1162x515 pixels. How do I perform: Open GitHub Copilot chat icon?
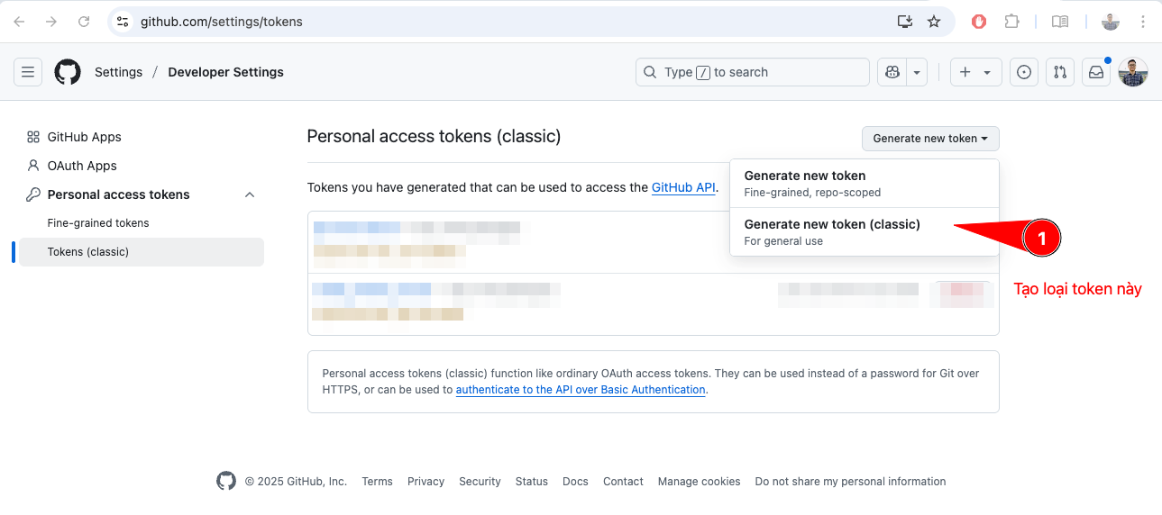click(892, 72)
